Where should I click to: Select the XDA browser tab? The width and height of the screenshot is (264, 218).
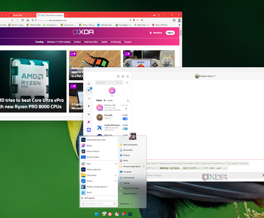coord(50,15)
